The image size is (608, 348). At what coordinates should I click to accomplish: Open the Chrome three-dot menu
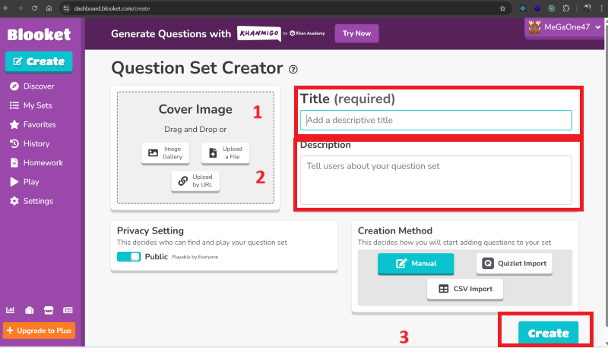(x=601, y=8)
